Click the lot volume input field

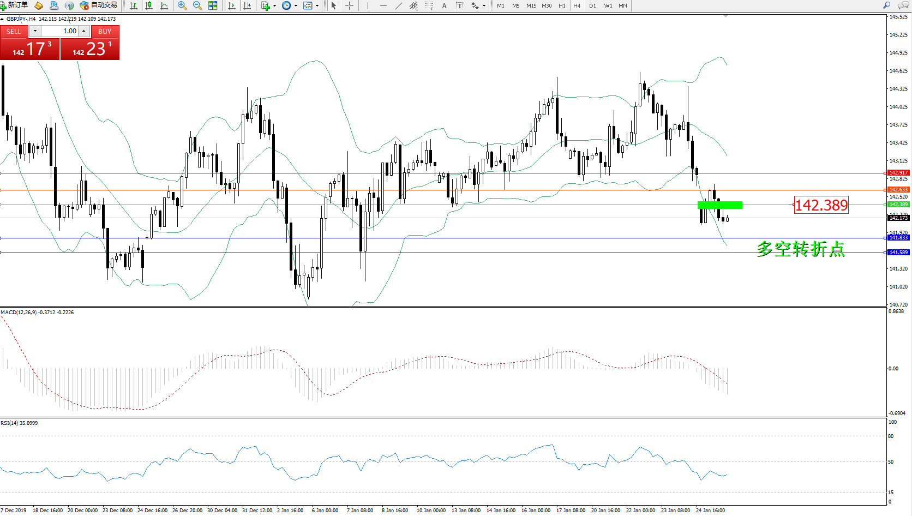tap(60, 31)
